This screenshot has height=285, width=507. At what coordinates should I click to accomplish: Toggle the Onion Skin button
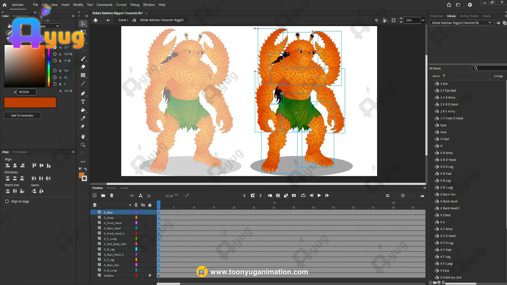pos(270,196)
